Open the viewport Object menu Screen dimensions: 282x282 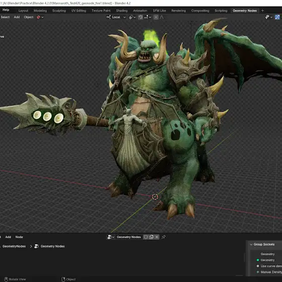(x=29, y=17)
